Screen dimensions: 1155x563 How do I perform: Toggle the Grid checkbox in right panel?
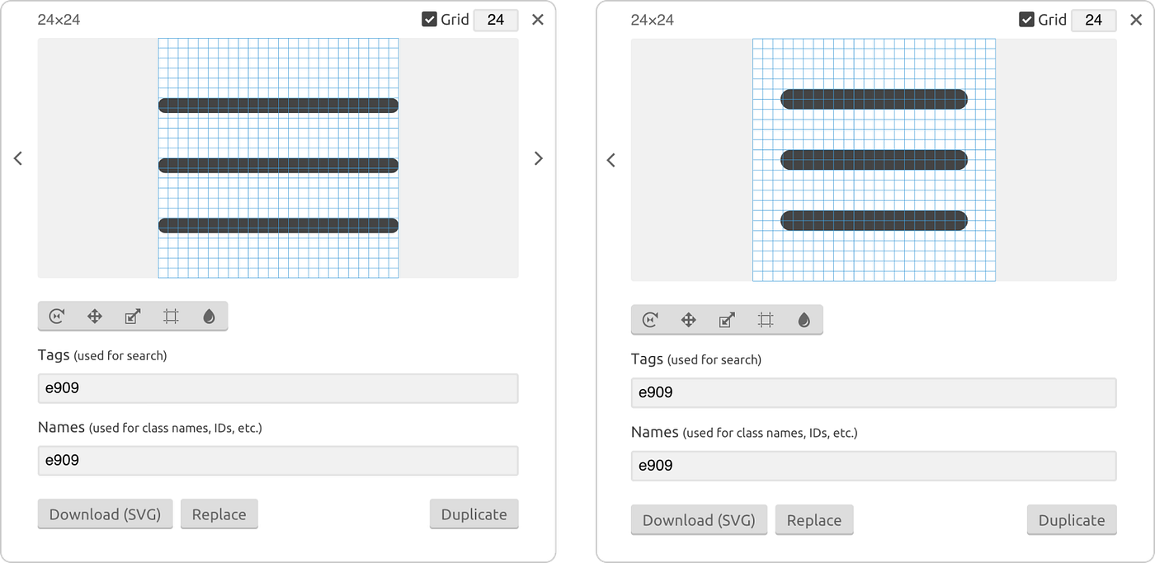click(1026, 19)
